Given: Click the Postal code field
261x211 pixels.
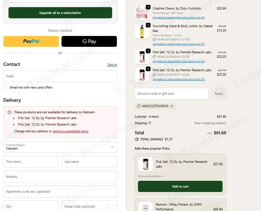Looking at the screenshot, I should tap(90, 206).
